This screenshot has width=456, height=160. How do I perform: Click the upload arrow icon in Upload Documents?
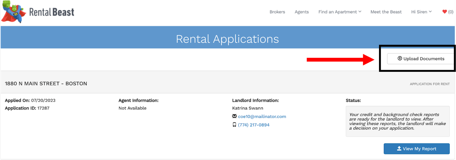click(x=400, y=58)
